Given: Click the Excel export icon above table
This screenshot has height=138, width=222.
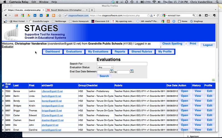Looking at the screenshot, I should [213, 80].
